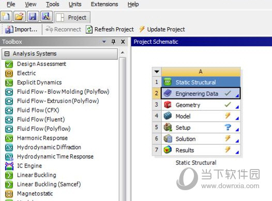Click the Toolbox scroll up arrow
Image resolution: width=272 pixels, height=201 pixels.
pos(123,53)
